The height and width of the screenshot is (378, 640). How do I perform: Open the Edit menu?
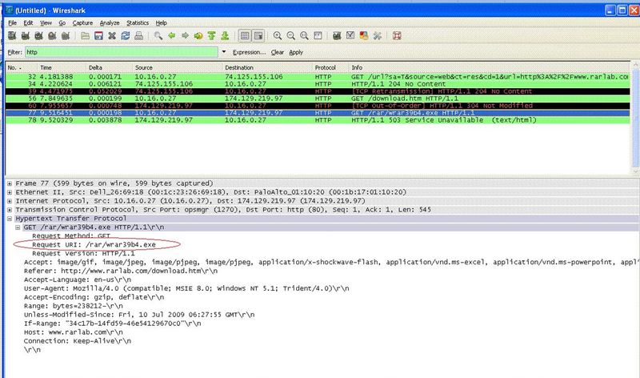pyautogui.click(x=28, y=23)
